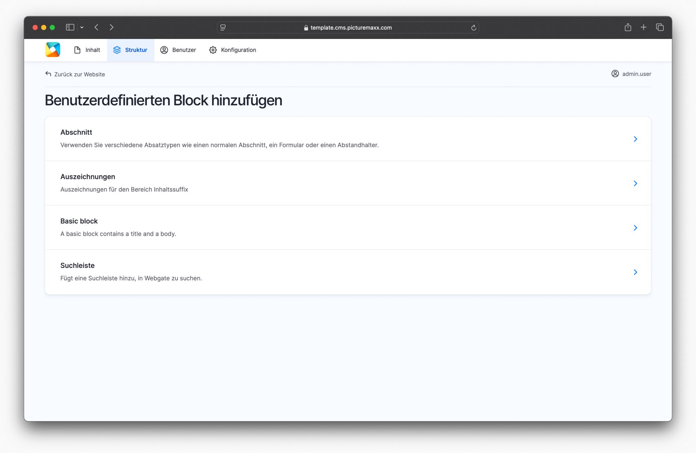Screen dimensions: 696x453
Task: Expand the Suchleiste row chevron
Action: click(635, 272)
